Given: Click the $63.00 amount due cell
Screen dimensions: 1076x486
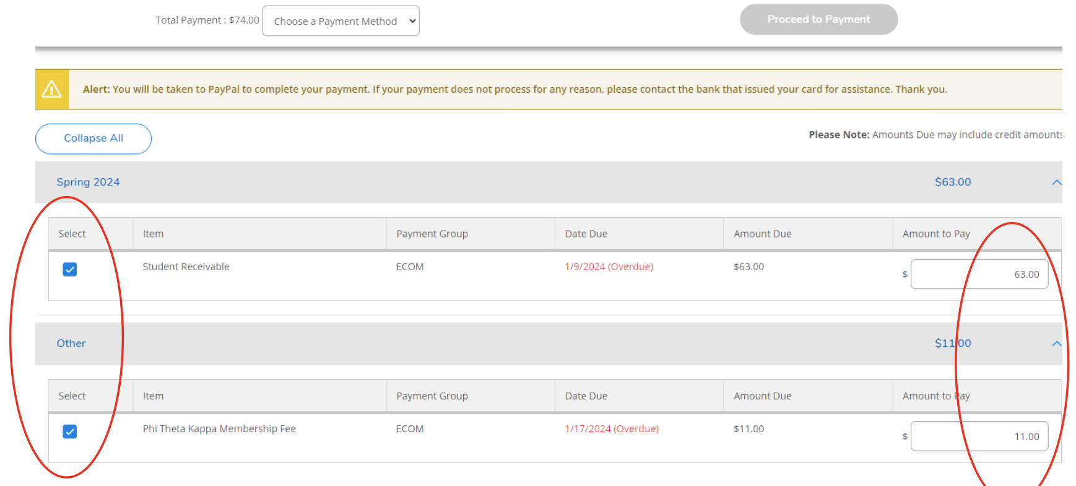Looking at the screenshot, I should click(x=748, y=266).
